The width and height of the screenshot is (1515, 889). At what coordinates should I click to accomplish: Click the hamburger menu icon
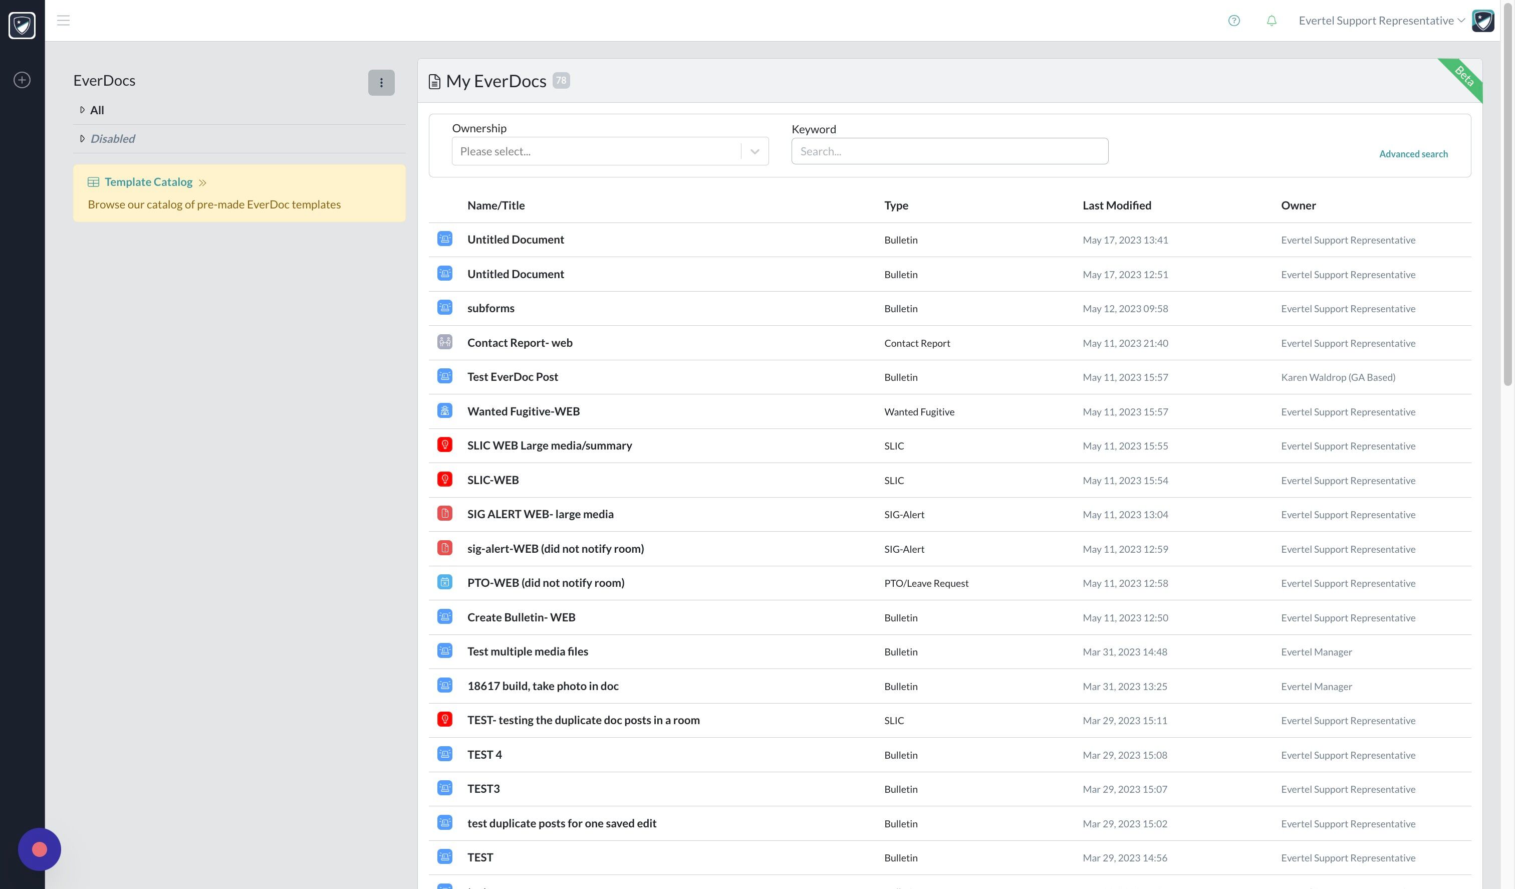[x=63, y=21]
